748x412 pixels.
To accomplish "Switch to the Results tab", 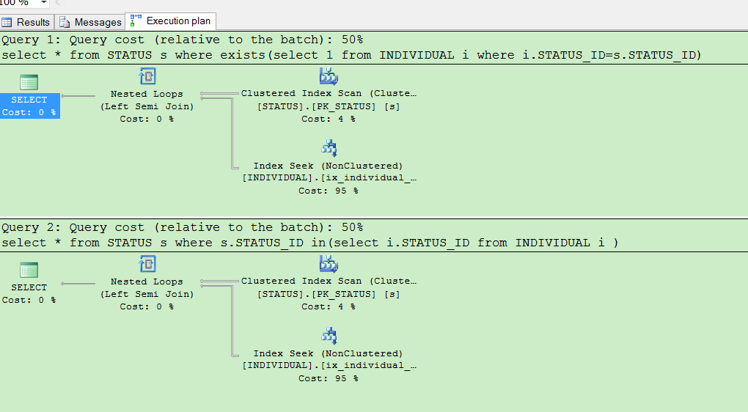I will pyautogui.click(x=26, y=22).
